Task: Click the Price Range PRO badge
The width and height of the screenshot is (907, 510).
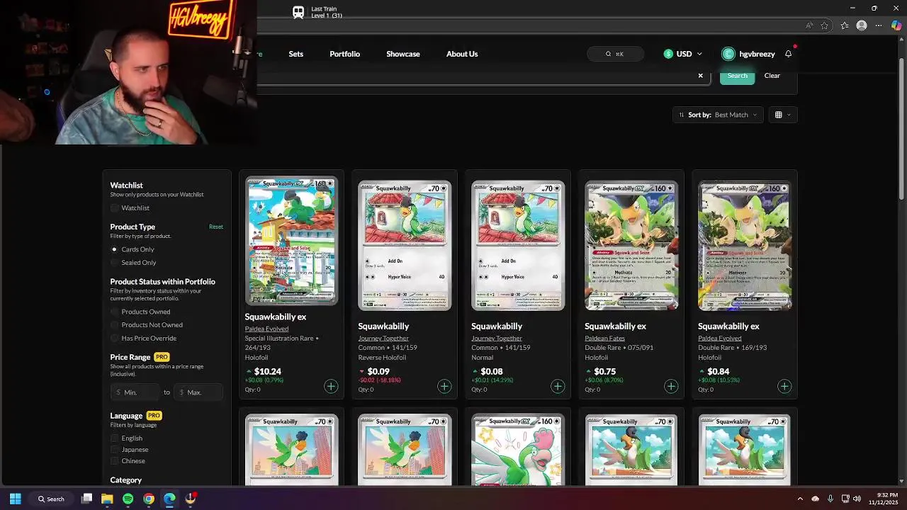Action: tap(162, 357)
